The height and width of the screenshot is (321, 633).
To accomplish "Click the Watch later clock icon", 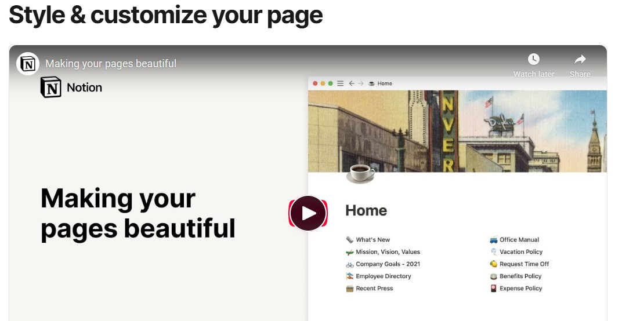I will point(533,59).
